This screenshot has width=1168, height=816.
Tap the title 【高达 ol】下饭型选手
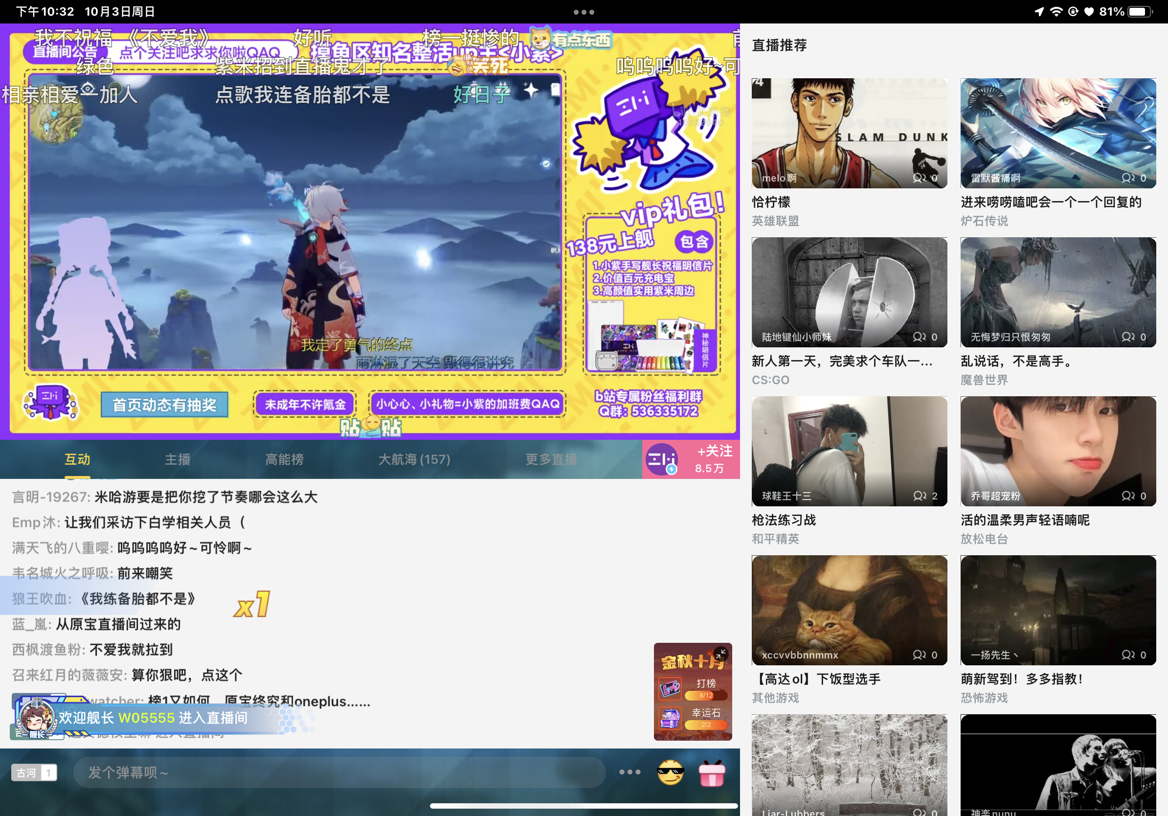click(816, 679)
